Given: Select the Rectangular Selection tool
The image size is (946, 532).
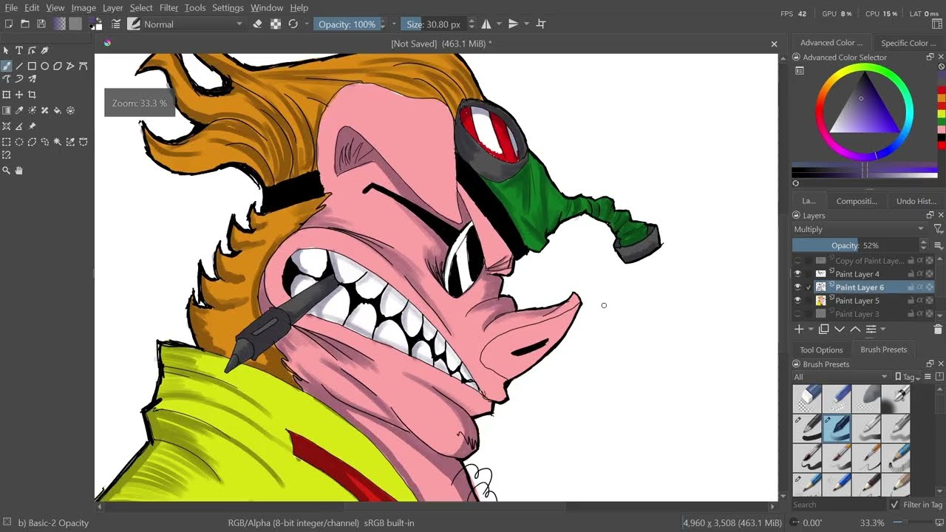Looking at the screenshot, I should pos(7,142).
